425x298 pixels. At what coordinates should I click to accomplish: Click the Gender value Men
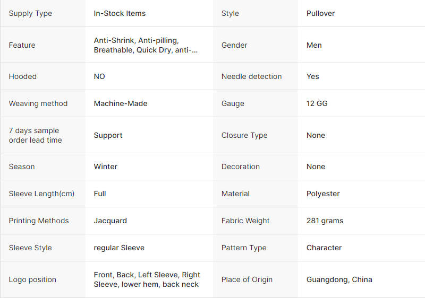[x=314, y=45]
